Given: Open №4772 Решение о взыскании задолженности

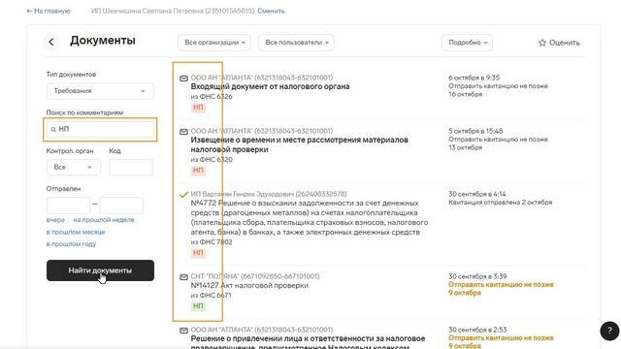Looking at the screenshot, I should tap(310, 217).
